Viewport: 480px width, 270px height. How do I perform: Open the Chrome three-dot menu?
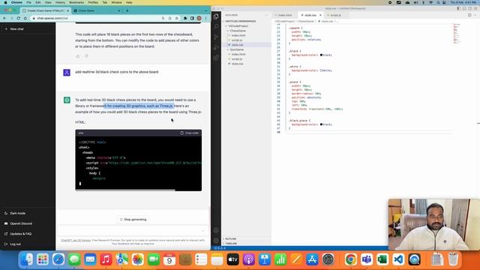[206, 18]
